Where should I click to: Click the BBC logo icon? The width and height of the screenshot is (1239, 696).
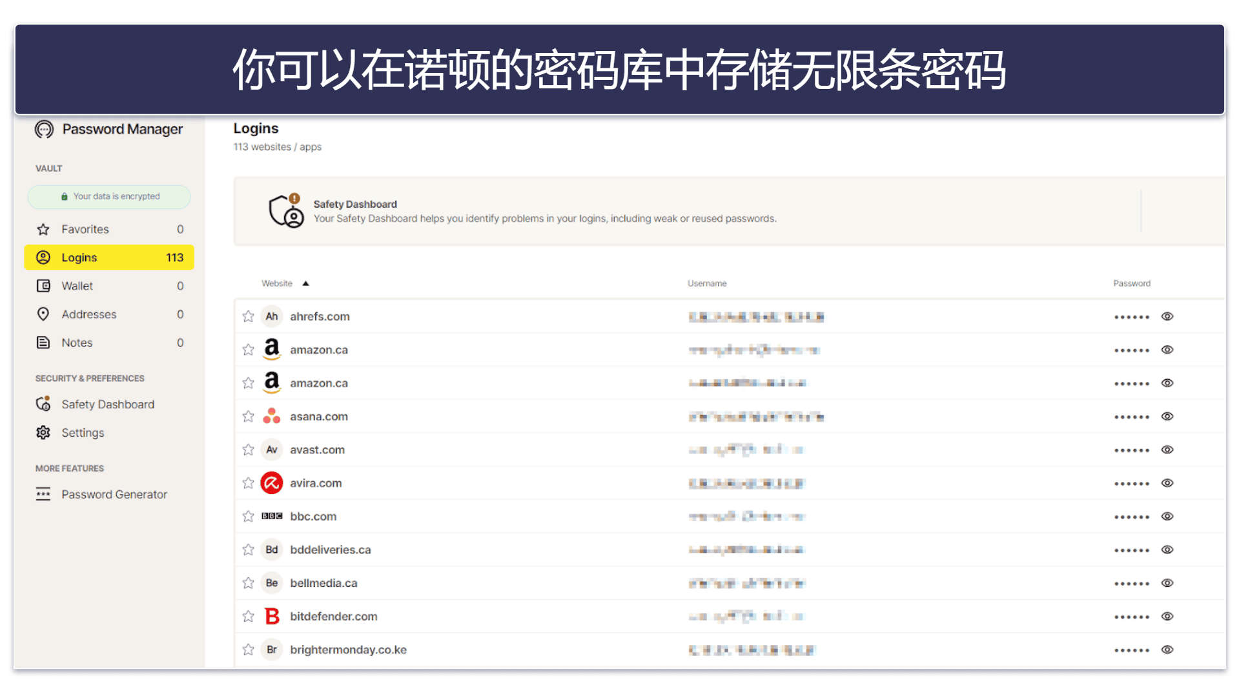coord(272,517)
